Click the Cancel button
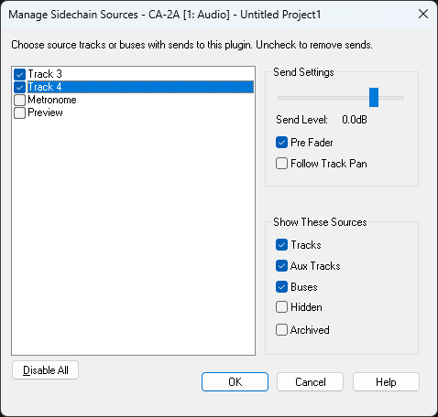Screen dimensions: 438x417 point(311,381)
